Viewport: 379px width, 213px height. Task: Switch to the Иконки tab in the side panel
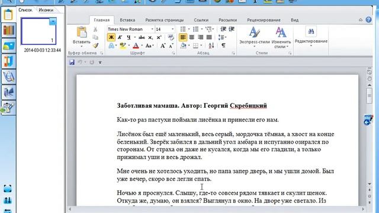(46, 10)
